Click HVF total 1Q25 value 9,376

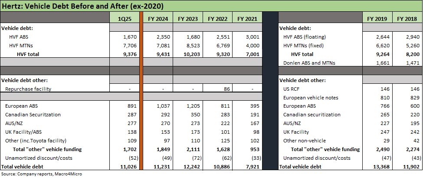pos(131,54)
